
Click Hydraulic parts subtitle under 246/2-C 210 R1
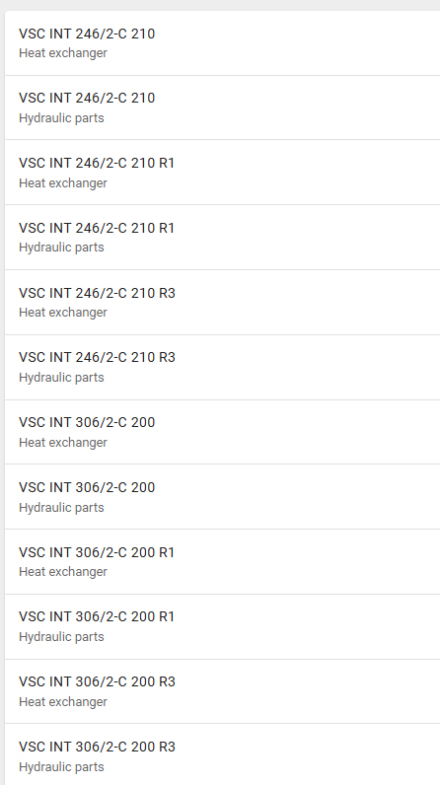coord(61,248)
